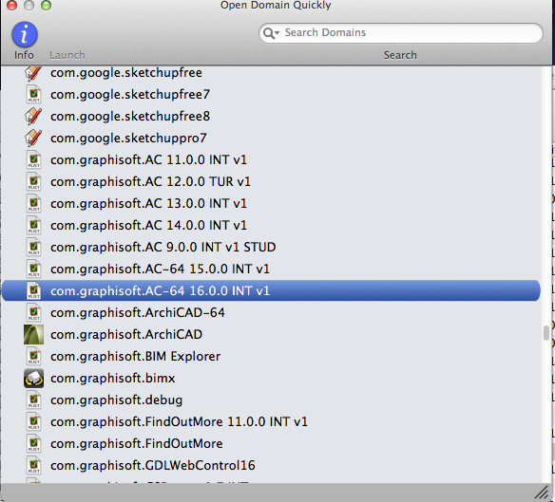555x502 pixels.
Task: Click the Launch toolbar item
Action: click(67, 55)
